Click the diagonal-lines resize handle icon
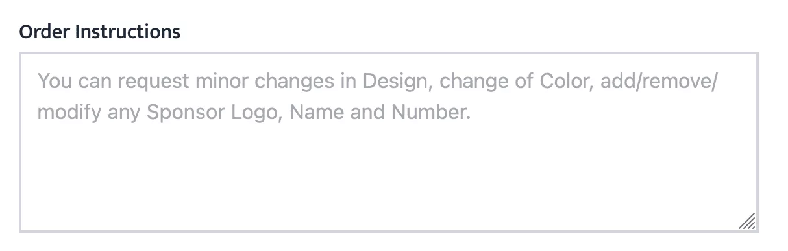Viewport: 788px width, 251px height. coord(747,221)
